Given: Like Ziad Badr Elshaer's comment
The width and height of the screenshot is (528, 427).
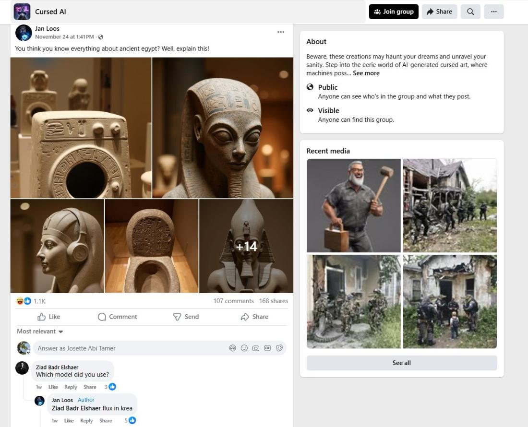Looking at the screenshot, I should 53,387.
